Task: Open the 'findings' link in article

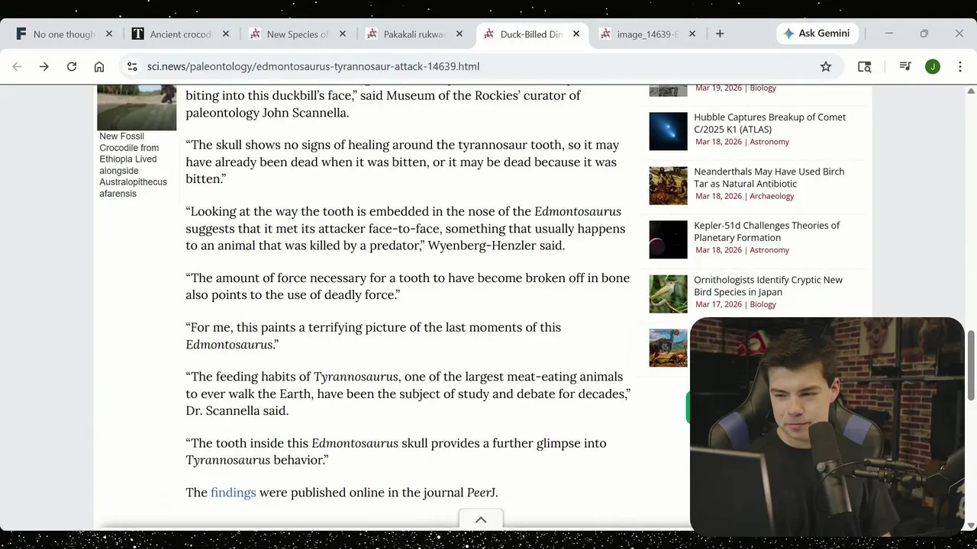Action: click(x=234, y=493)
